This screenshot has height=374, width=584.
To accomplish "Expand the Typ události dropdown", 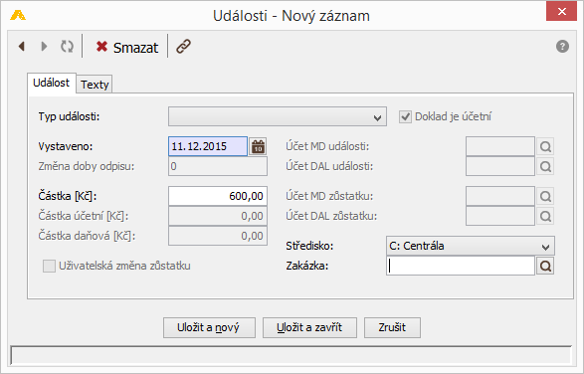I will point(278,116).
